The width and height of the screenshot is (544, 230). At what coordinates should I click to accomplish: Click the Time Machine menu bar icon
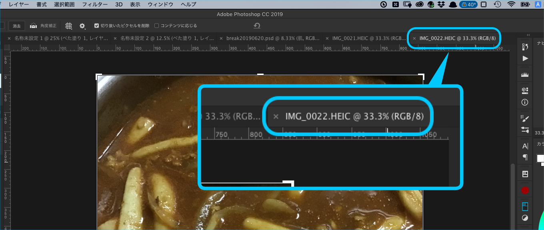497,4
